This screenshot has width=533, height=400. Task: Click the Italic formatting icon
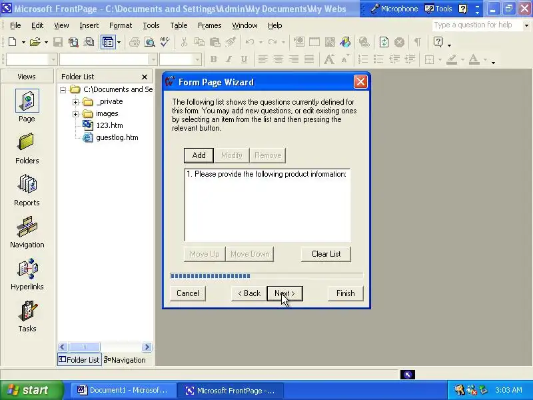229,59
